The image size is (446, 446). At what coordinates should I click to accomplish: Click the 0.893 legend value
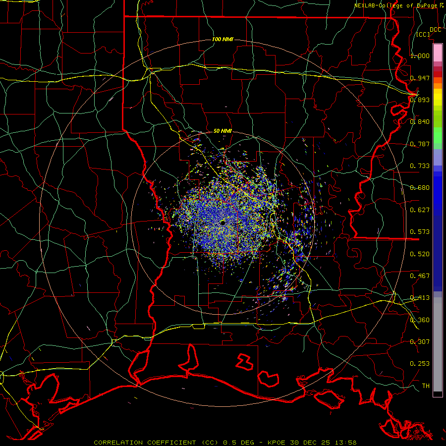click(420, 100)
